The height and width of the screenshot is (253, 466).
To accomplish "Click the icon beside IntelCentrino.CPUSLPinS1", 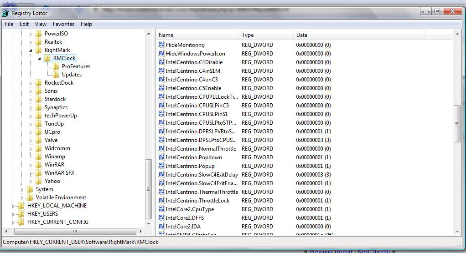I will pyautogui.click(x=161, y=114).
